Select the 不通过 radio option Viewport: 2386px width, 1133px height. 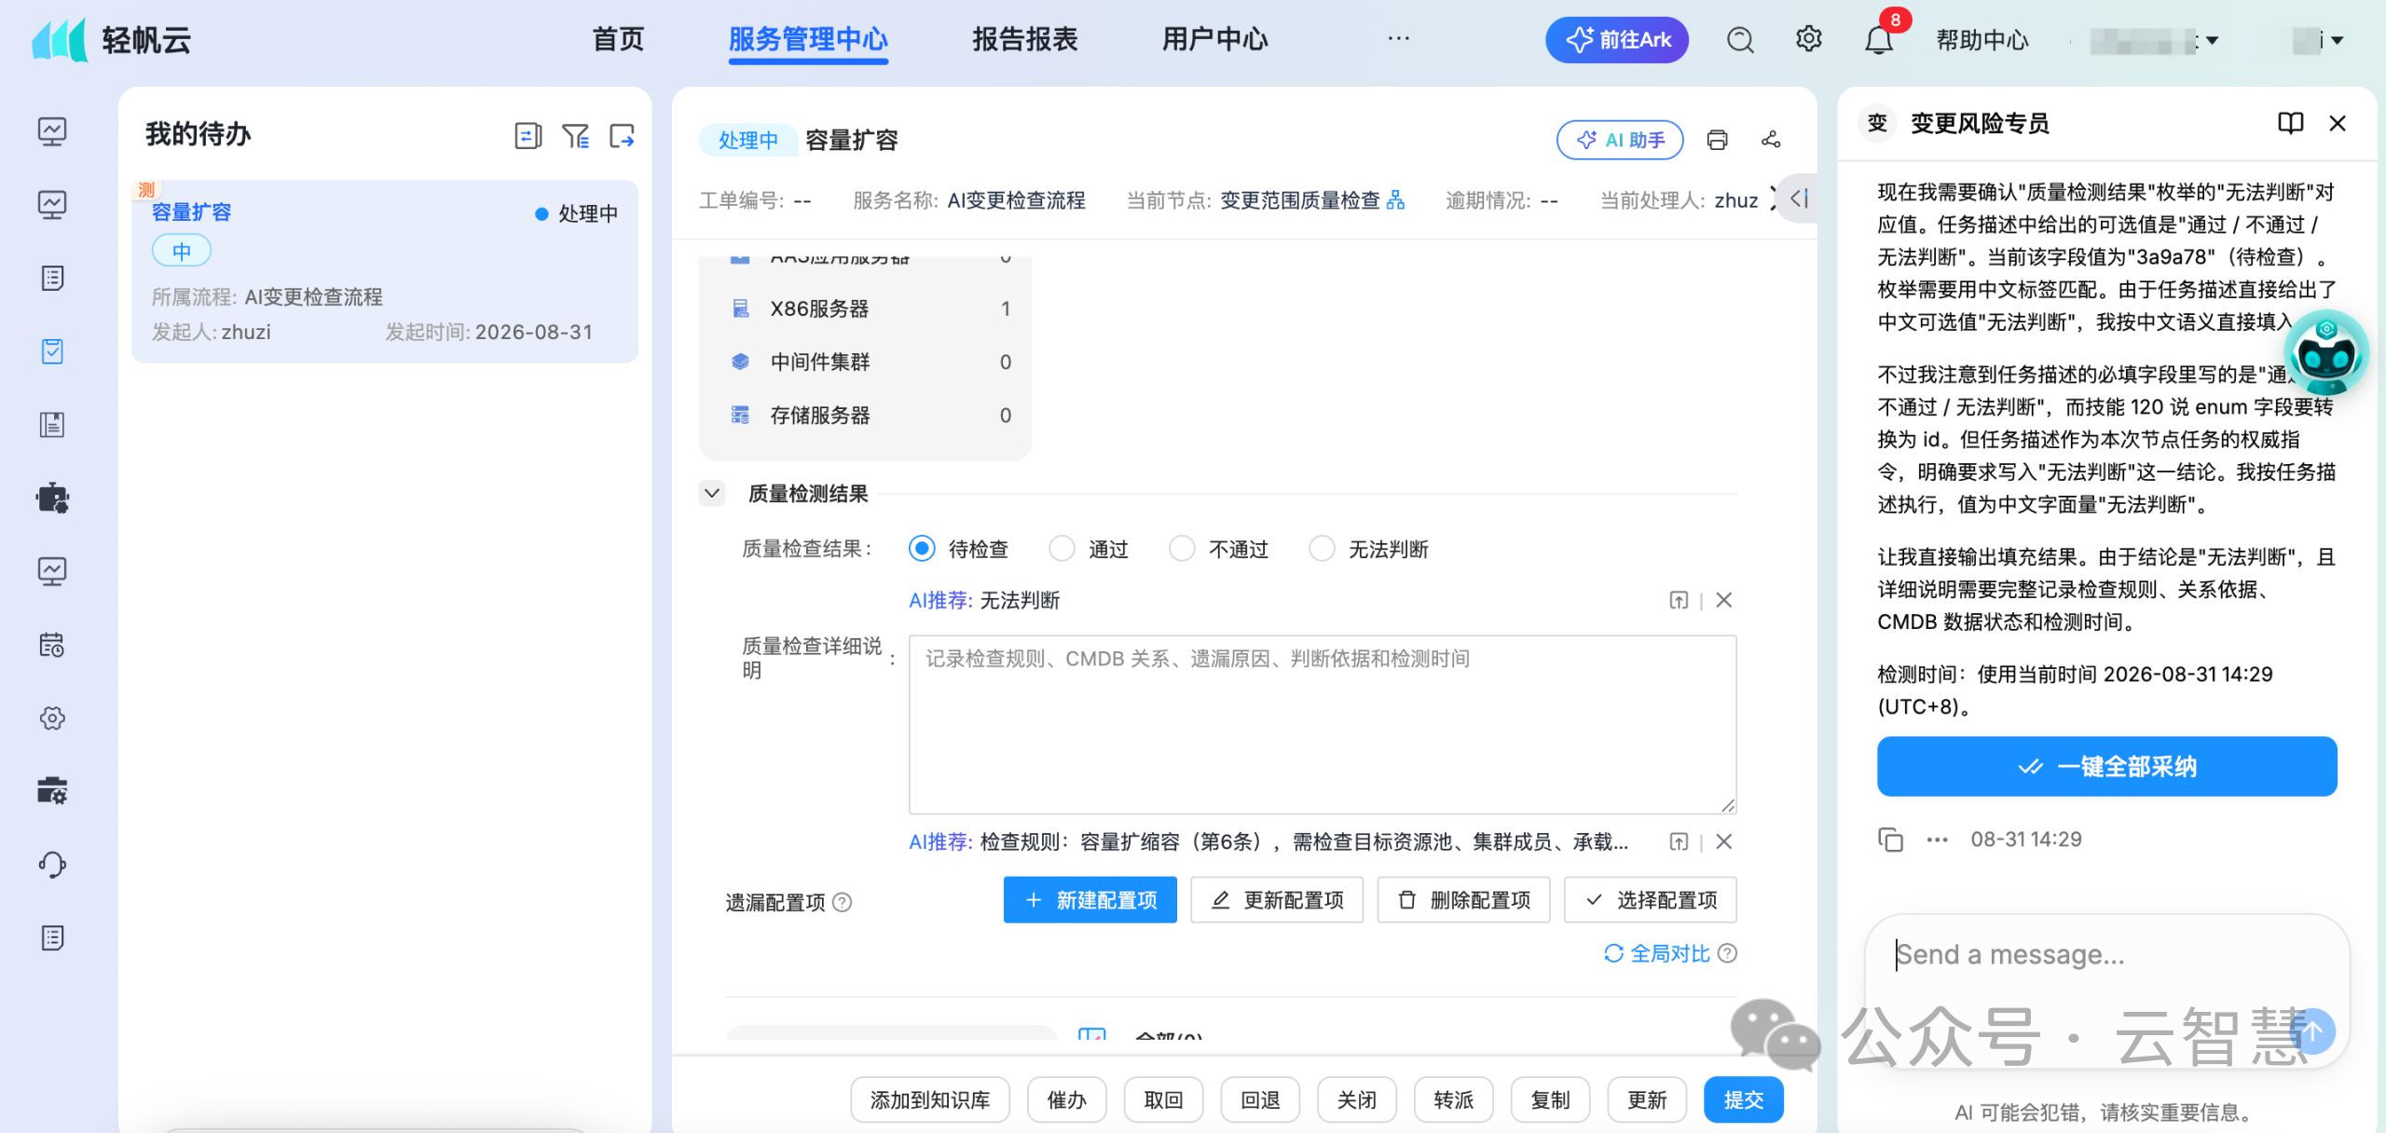tap(1182, 549)
